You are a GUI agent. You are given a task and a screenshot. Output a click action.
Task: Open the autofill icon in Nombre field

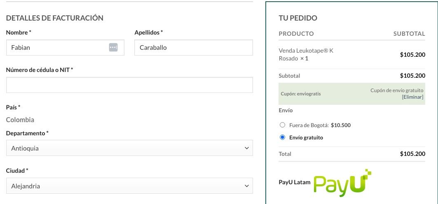point(113,47)
